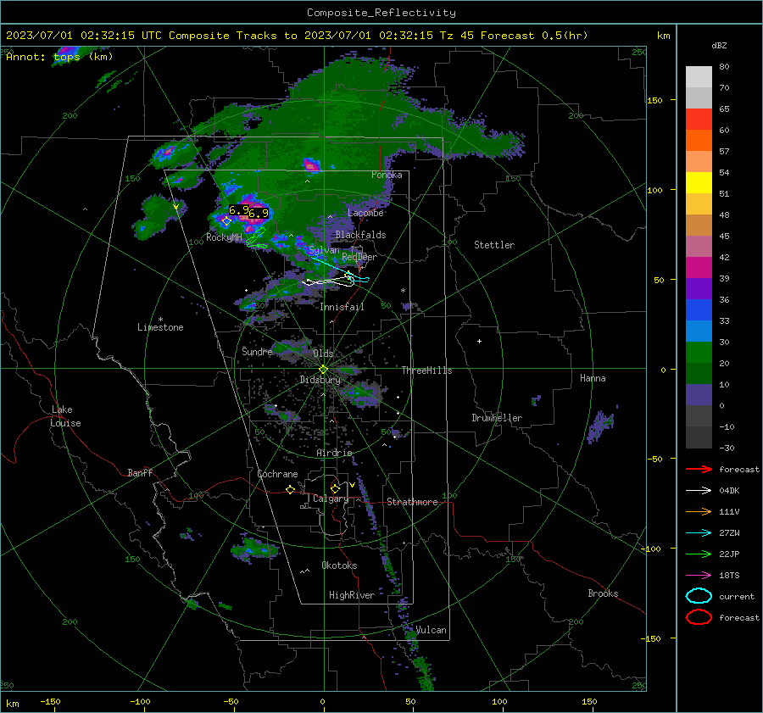Image resolution: width=763 pixels, height=713 pixels.
Task: Pick the orange swatch between 60 and 57 dBZ
Action: 699,141
